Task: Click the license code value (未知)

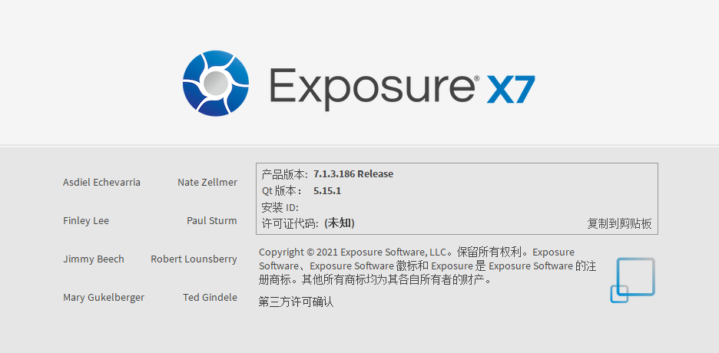Action: (x=340, y=223)
